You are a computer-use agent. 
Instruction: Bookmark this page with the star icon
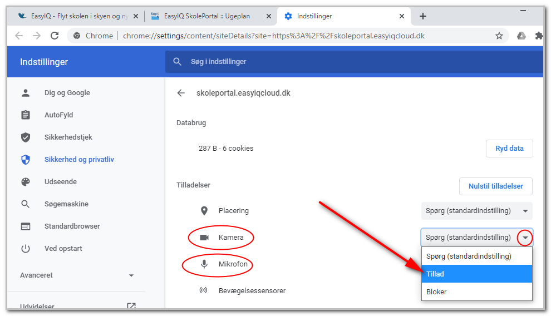[x=499, y=36]
